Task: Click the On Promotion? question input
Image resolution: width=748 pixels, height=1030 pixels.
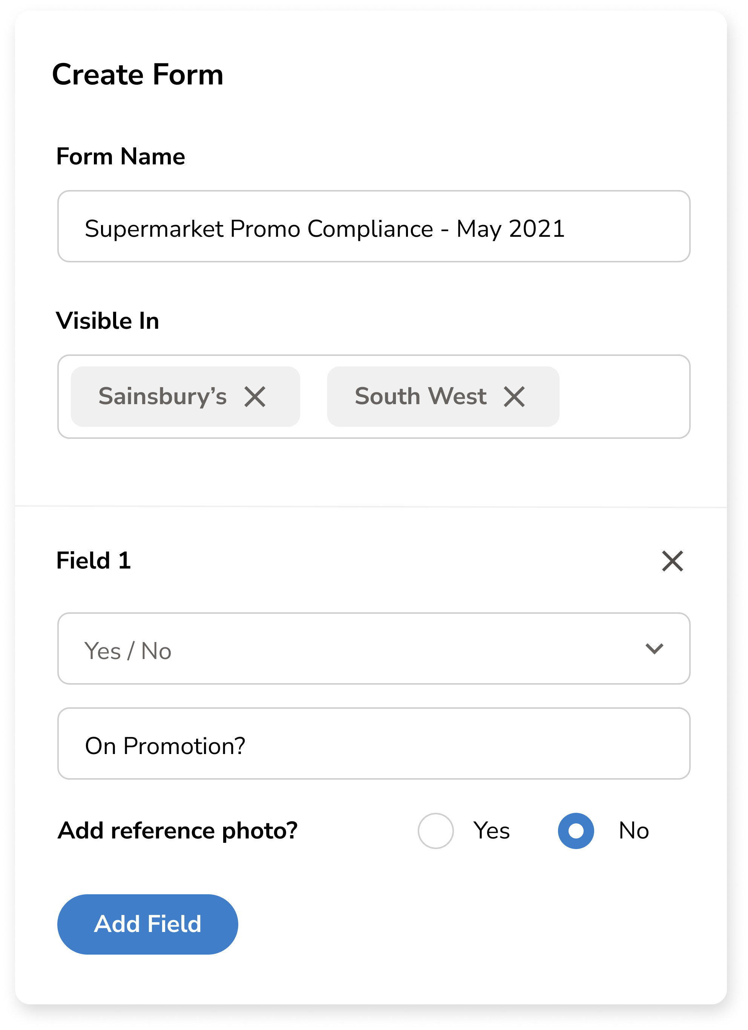Action: 373,743
